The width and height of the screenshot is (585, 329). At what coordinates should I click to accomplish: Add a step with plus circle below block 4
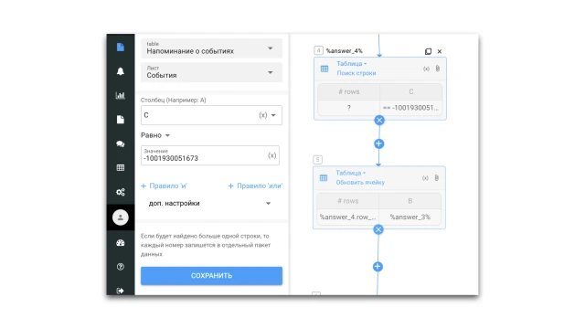(378, 143)
